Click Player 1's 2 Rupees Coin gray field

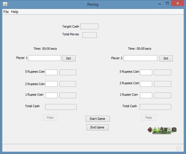(x=68, y=84)
